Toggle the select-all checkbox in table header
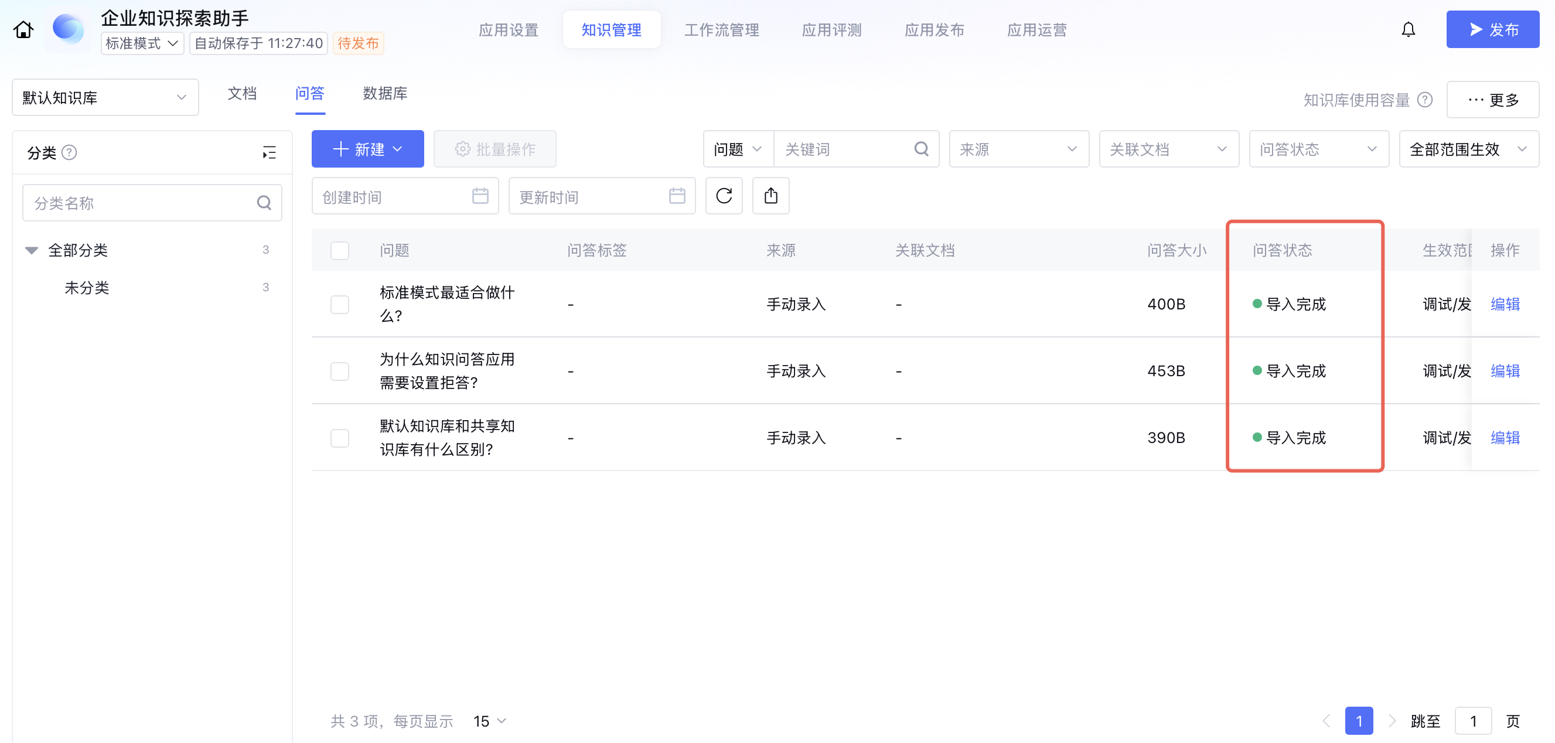Screen dimensions: 1555x743 pyautogui.click(x=340, y=250)
